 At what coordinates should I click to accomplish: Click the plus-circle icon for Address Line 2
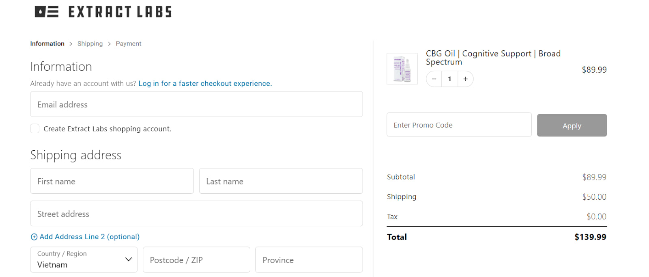coord(34,237)
